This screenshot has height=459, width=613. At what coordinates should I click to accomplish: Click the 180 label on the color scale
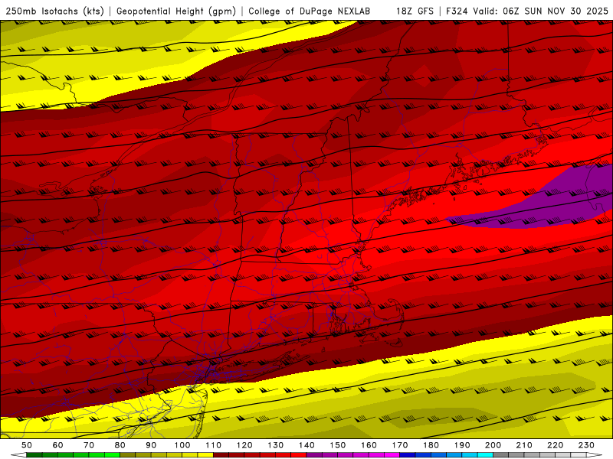tap(431, 445)
